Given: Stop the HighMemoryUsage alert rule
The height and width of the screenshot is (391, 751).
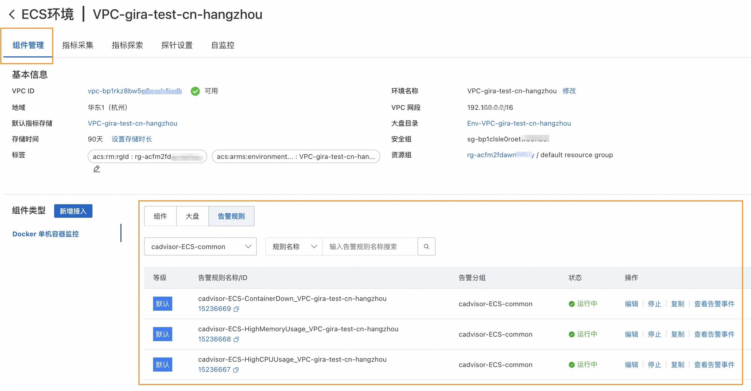Looking at the screenshot, I should [654, 334].
